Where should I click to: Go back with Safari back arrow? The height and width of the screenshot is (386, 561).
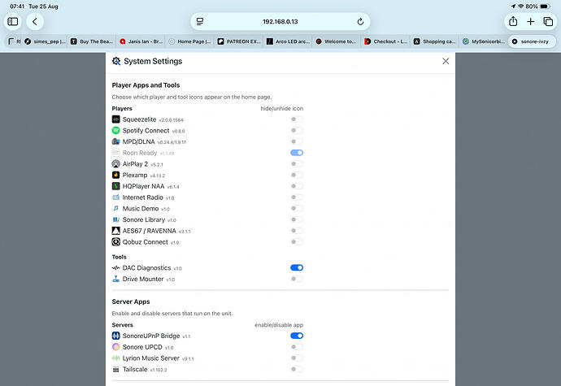tap(35, 21)
